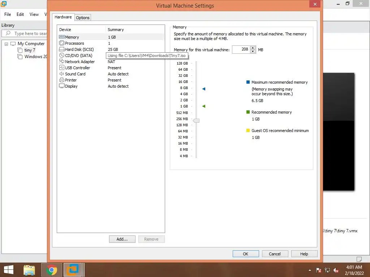Select the Sound Card speaker icon
Viewport: 370px width, 277px height.
pos(61,74)
